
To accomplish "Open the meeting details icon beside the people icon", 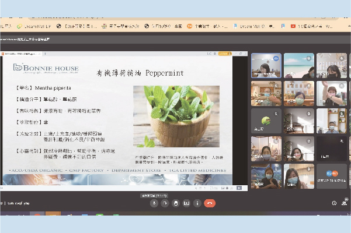I will tap(334, 203).
